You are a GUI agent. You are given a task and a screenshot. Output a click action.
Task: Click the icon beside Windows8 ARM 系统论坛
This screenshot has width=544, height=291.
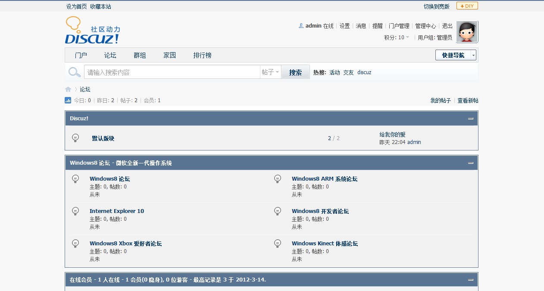coord(278,178)
